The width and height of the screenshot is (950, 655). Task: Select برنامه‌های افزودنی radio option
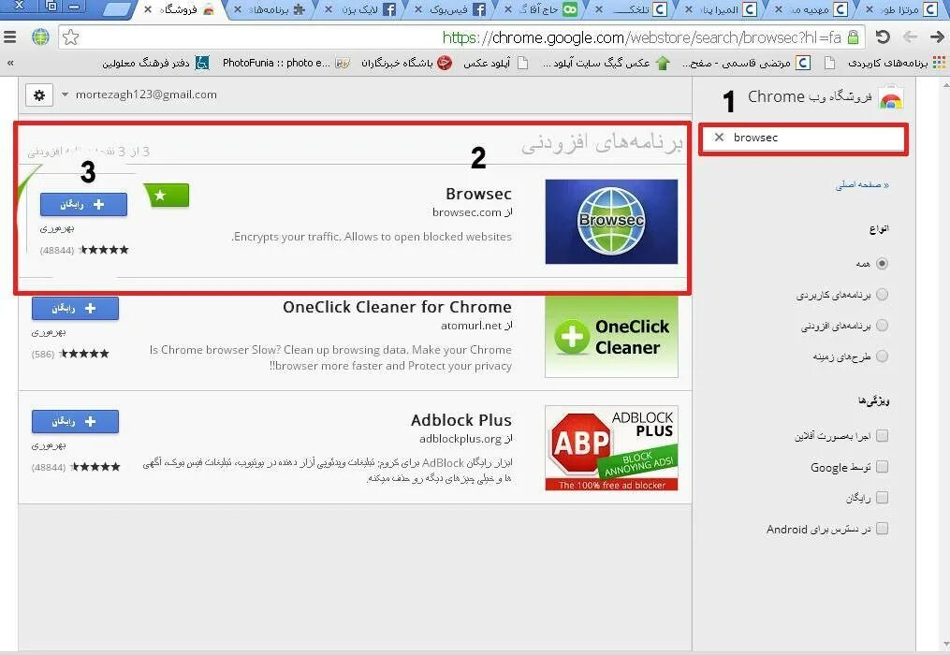coord(882,326)
